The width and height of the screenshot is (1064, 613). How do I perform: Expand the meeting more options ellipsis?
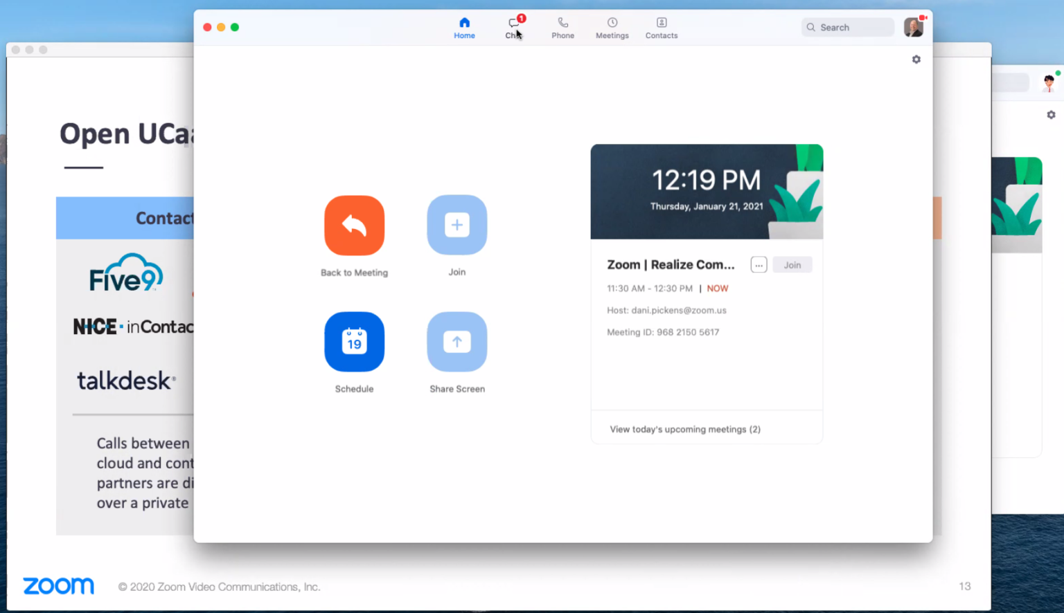(x=759, y=265)
